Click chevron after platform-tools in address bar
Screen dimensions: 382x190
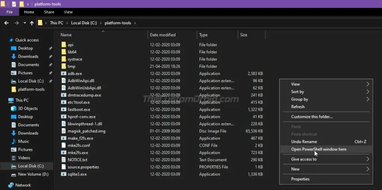135,23
